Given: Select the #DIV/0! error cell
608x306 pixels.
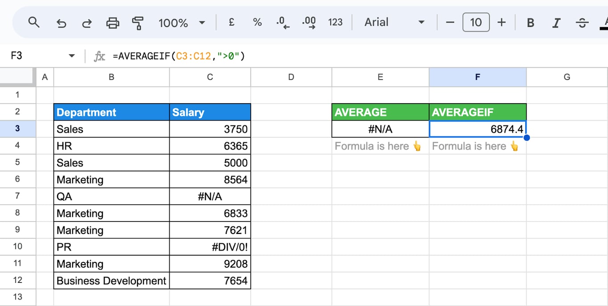Looking at the screenshot, I should pos(210,247).
